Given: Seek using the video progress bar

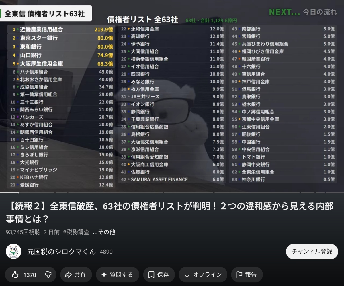Looking at the screenshot, I should coord(172,192).
